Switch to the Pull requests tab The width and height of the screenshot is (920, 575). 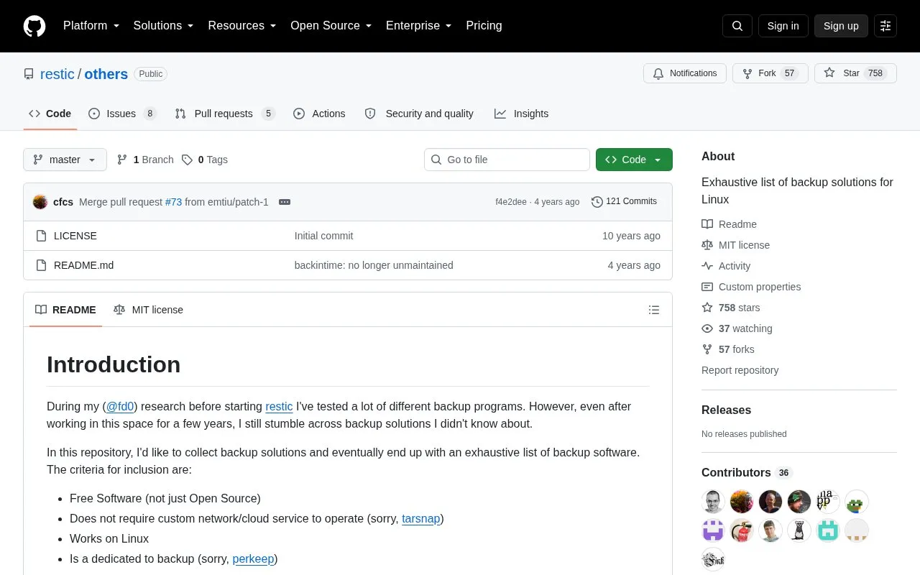coord(225,114)
